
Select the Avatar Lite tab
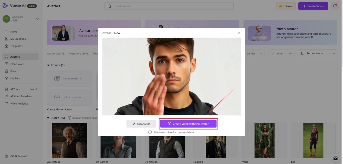click(56, 53)
